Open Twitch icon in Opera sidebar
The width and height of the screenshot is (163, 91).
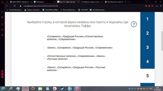(x=2, y=17)
